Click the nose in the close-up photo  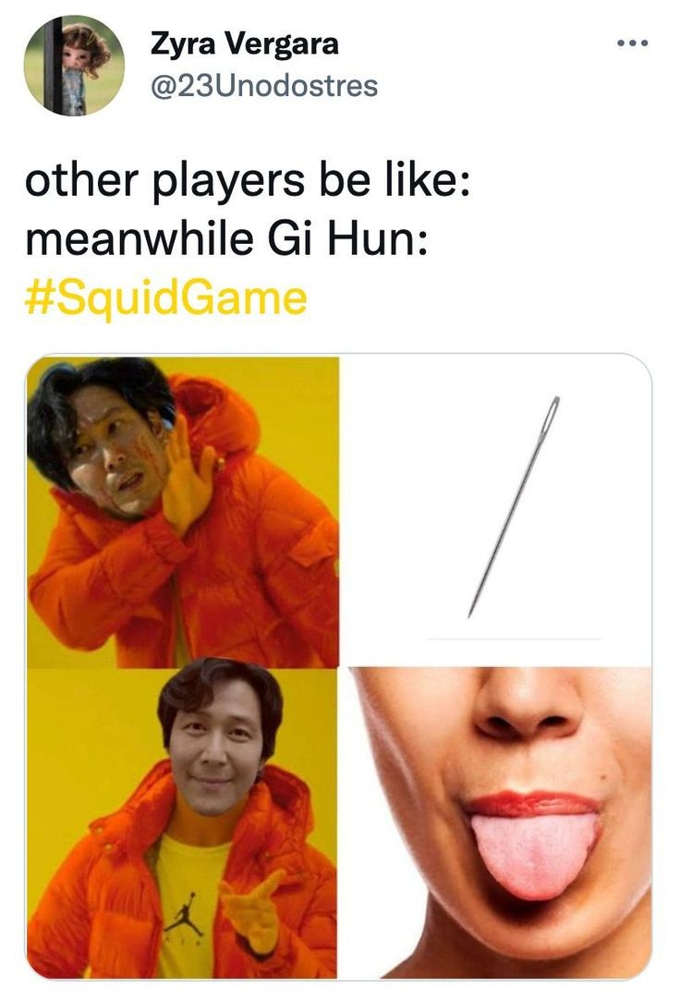point(528,705)
